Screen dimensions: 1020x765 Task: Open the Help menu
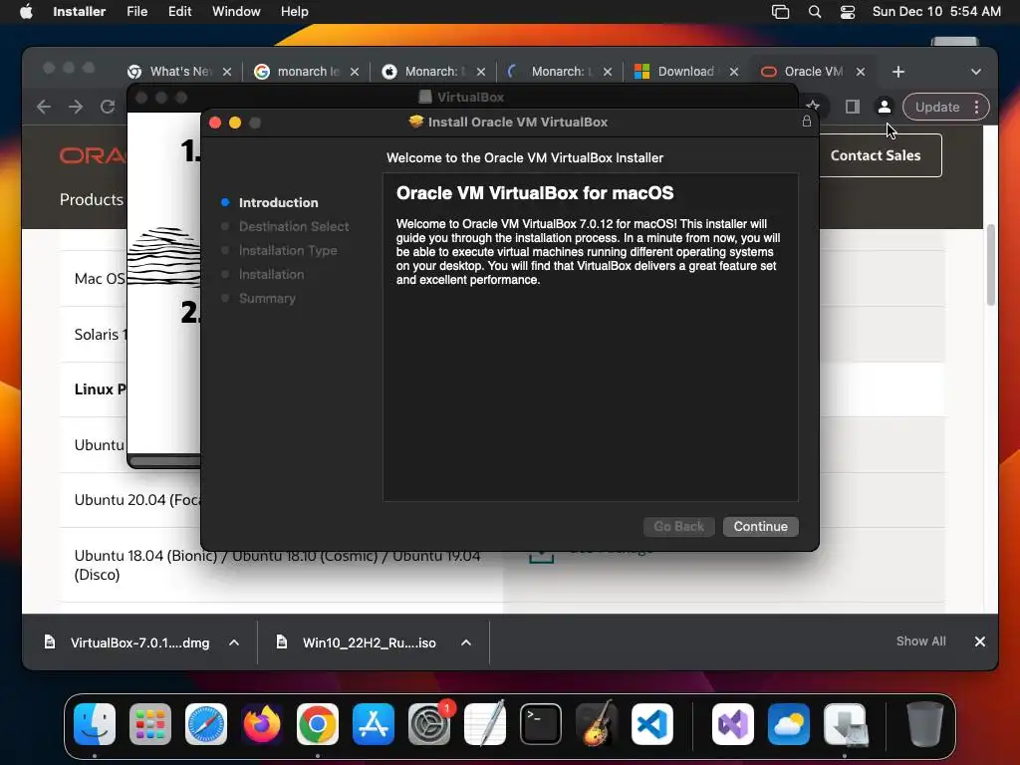[x=294, y=11]
